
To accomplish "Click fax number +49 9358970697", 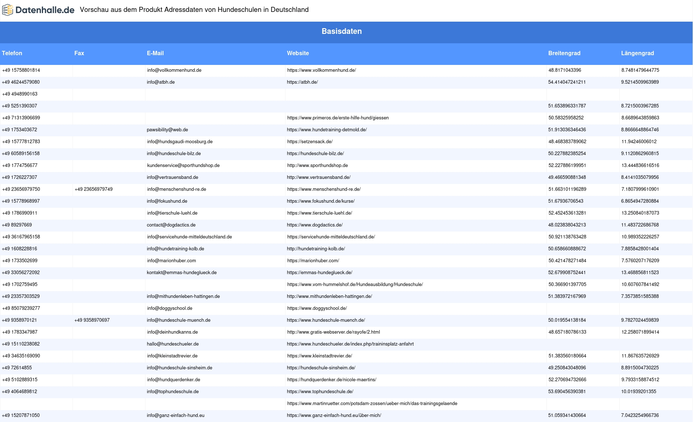I will tap(92, 320).
